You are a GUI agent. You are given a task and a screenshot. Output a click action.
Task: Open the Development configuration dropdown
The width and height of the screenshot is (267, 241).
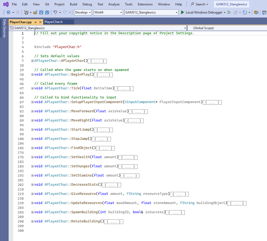tap(83, 12)
